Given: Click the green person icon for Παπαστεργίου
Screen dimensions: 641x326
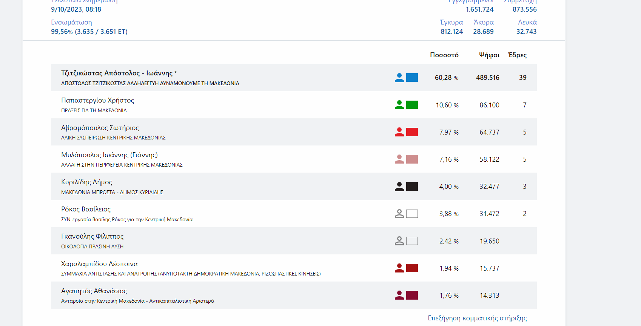Looking at the screenshot, I should (399, 105).
